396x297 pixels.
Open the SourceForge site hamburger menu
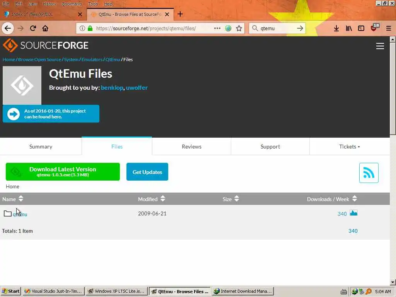click(380, 46)
